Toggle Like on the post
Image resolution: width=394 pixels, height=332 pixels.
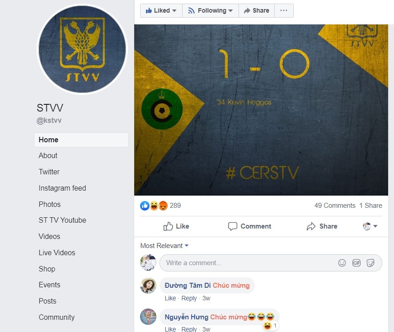click(176, 226)
